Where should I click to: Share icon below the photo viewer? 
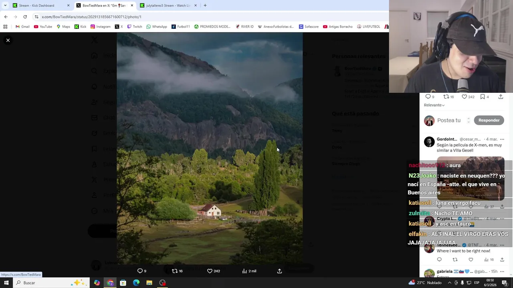tap(279, 271)
